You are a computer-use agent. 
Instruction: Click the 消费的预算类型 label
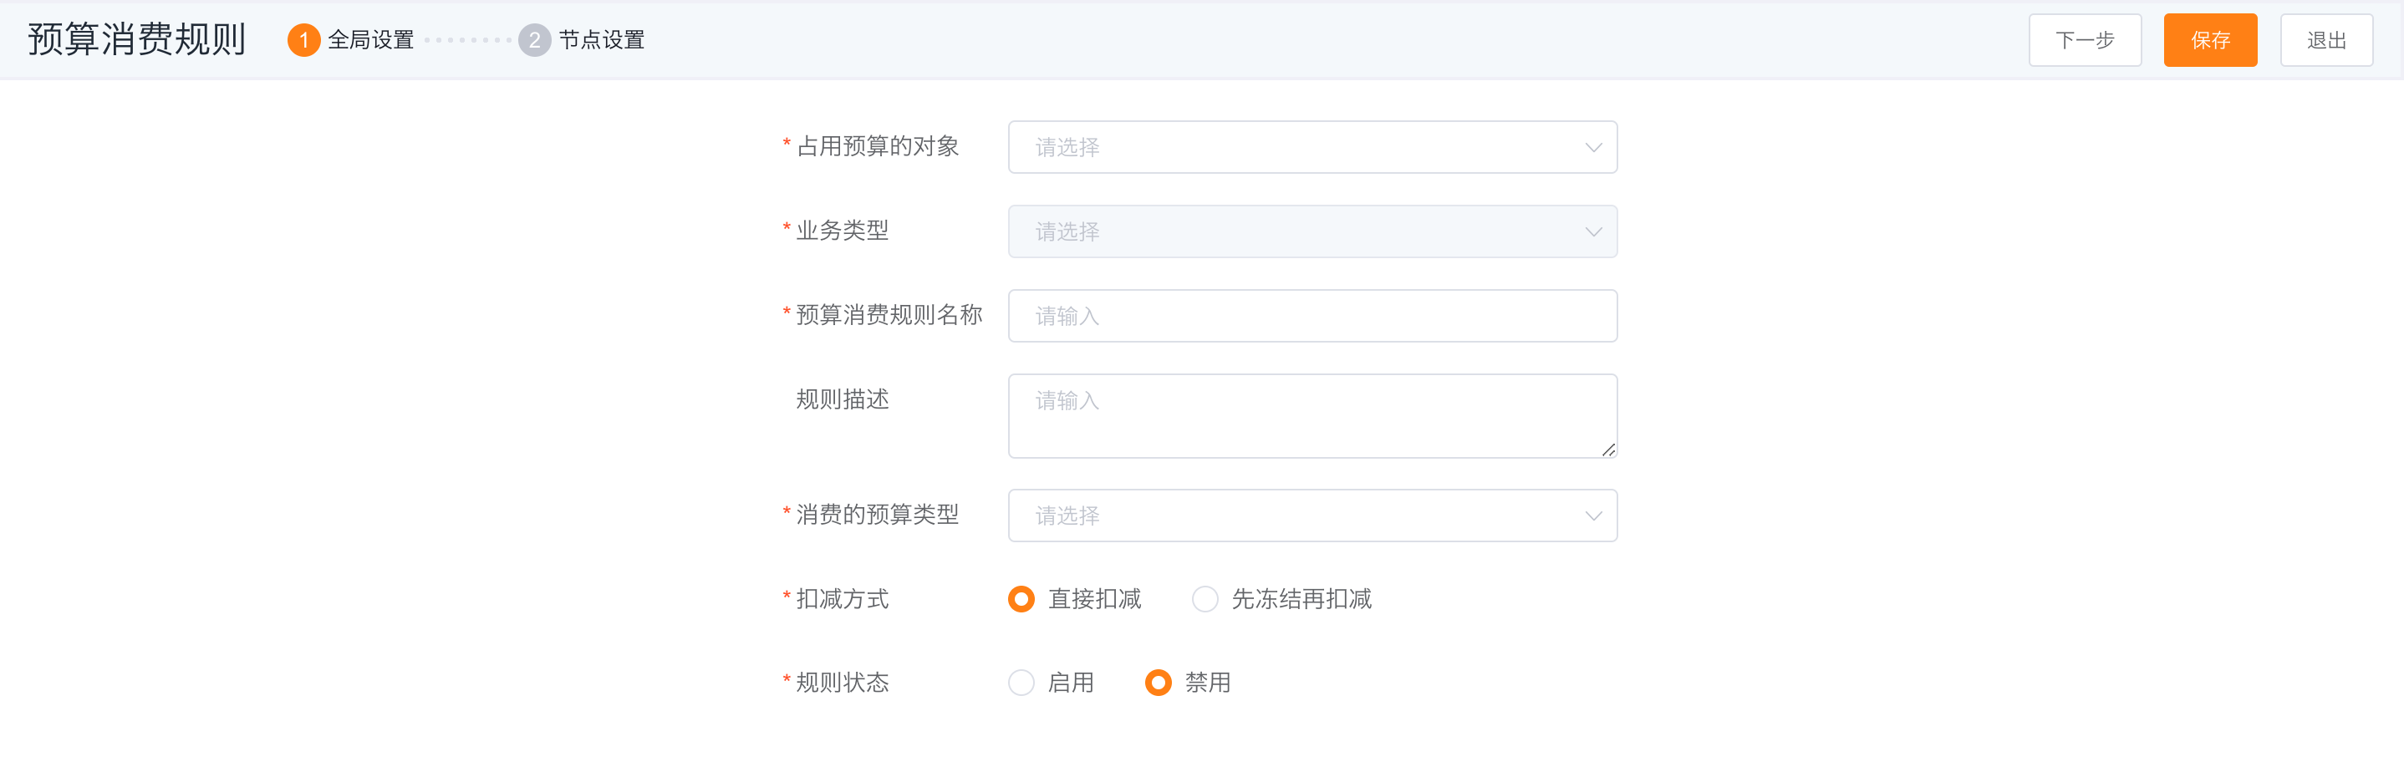point(877,515)
